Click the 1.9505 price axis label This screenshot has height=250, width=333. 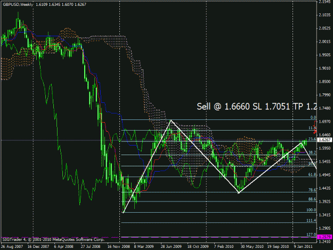324,55
